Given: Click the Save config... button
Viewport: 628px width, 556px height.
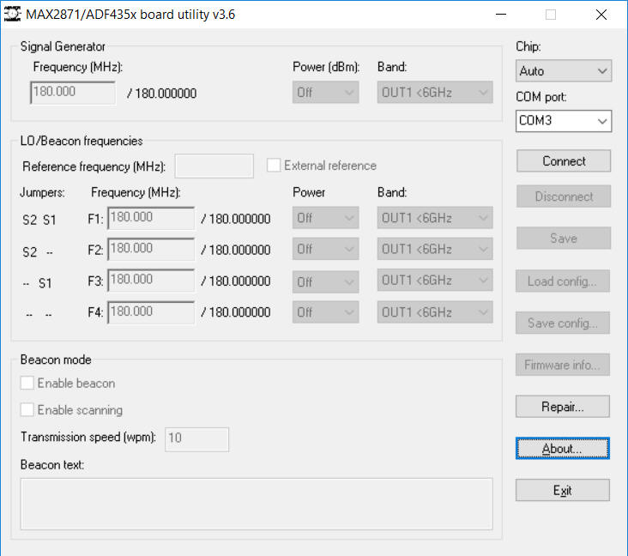Looking at the screenshot, I should point(563,323).
